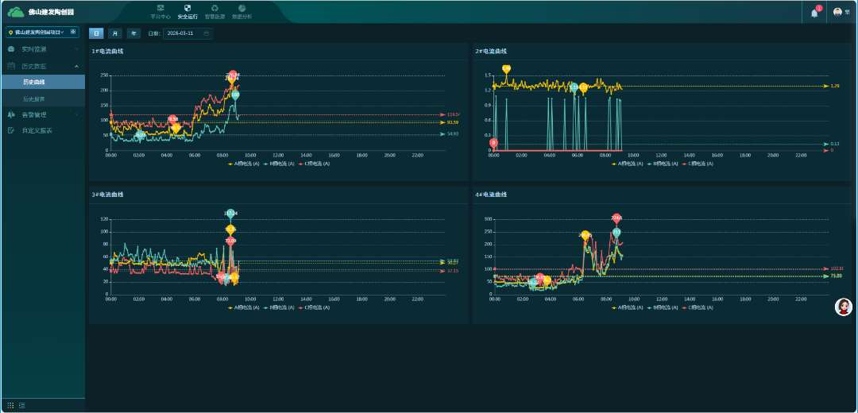This screenshot has width=858, height=413.
Task: Open the assistant avatar floating at right edge
Action: point(844,307)
